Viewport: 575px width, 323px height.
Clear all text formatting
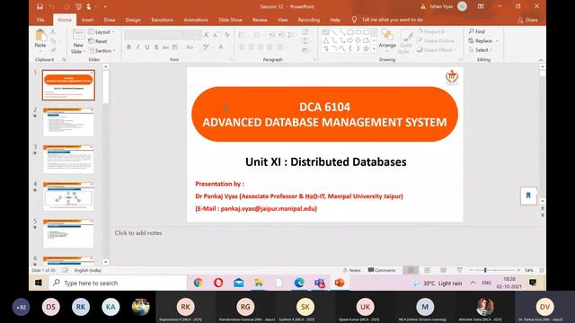pyautogui.click(x=227, y=35)
